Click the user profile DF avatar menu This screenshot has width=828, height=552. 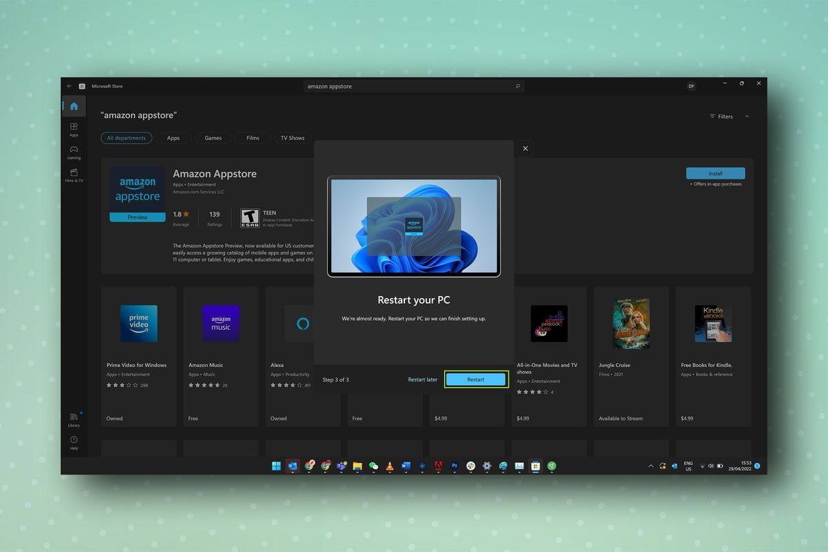click(x=691, y=86)
